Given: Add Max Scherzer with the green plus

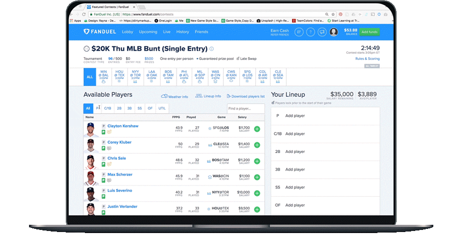Looking at the screenshot, I should pyautogui.click(x=257, y=177).
